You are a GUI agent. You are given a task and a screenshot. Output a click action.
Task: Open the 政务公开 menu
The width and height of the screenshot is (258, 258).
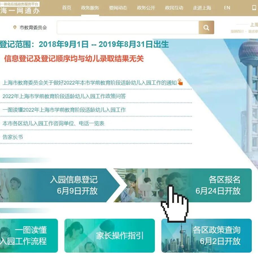[146, 8]
